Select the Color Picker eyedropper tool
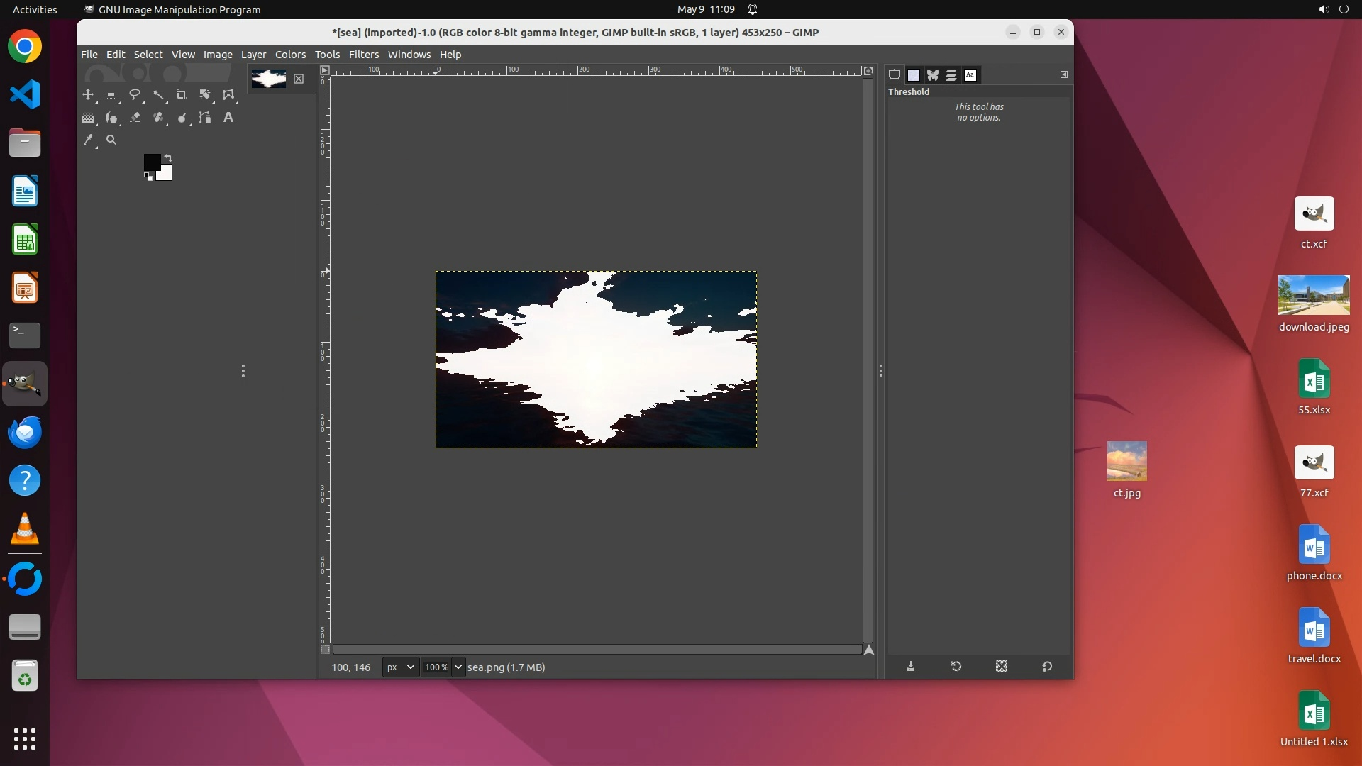1362x766 pixels. click(x=88, y=140)
